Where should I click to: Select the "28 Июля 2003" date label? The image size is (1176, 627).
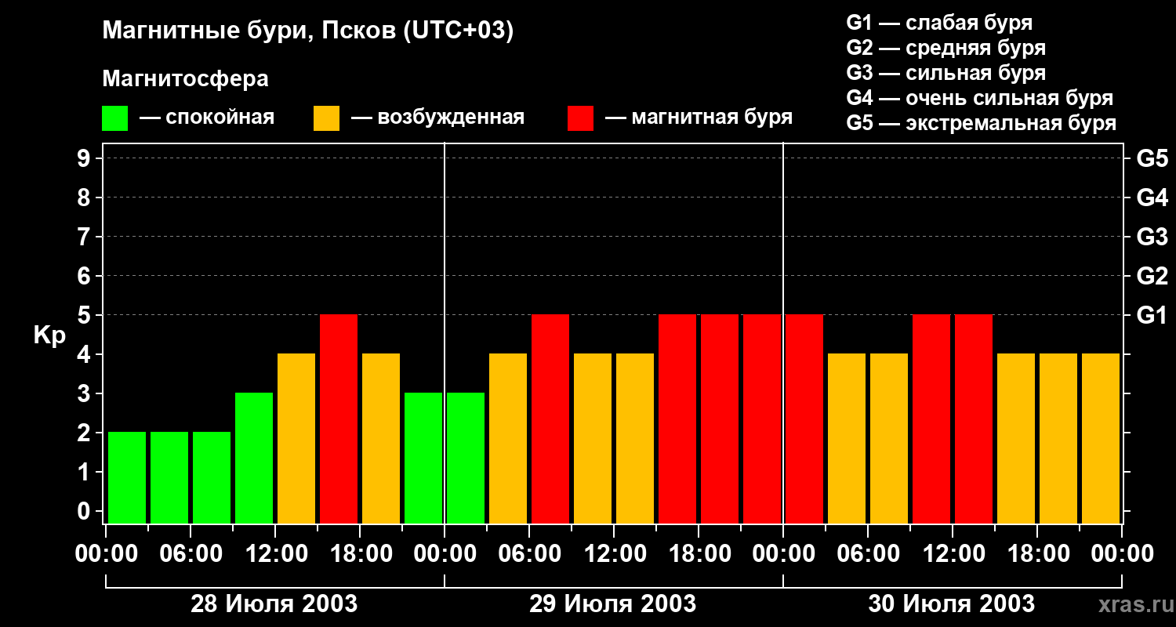point(274,604)
